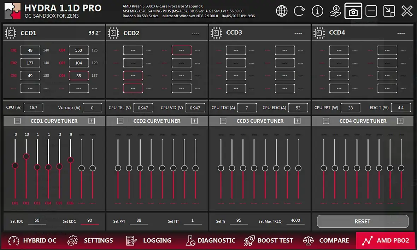Click the C02 curve slider knob

[26, 156]
